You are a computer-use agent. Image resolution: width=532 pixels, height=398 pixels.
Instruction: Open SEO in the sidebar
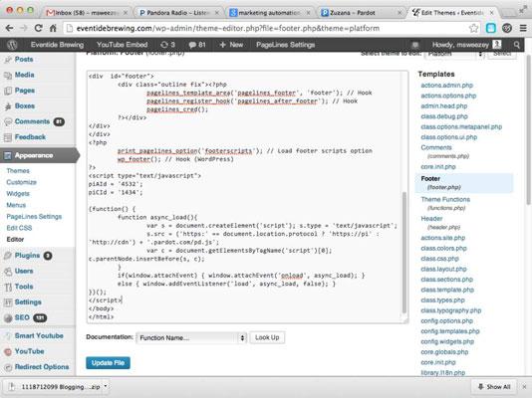click(x=22, y=317)
